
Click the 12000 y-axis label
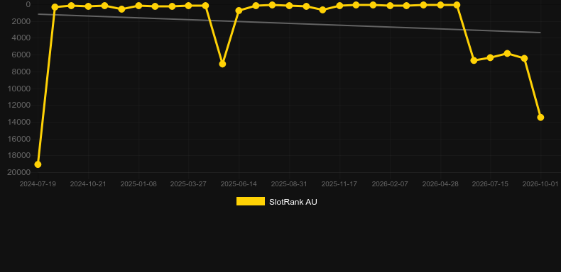click(19, 106)
